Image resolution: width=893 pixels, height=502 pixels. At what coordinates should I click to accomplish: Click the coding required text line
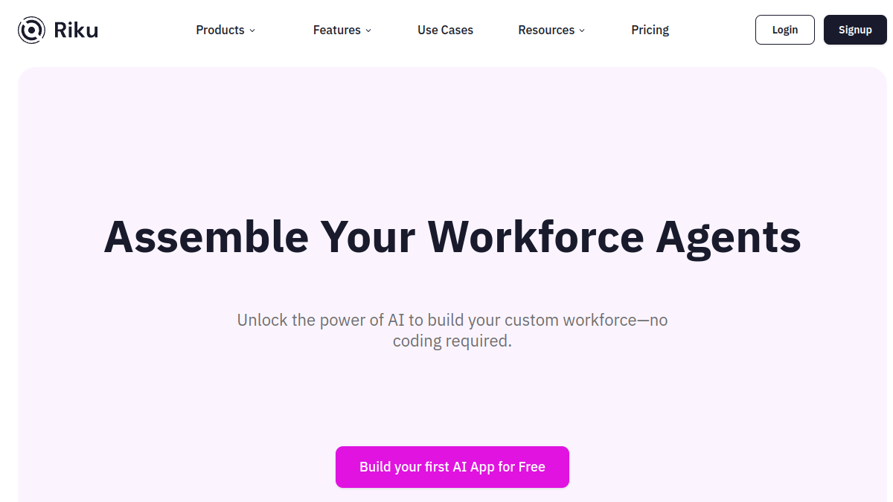(x=452, y=342)
